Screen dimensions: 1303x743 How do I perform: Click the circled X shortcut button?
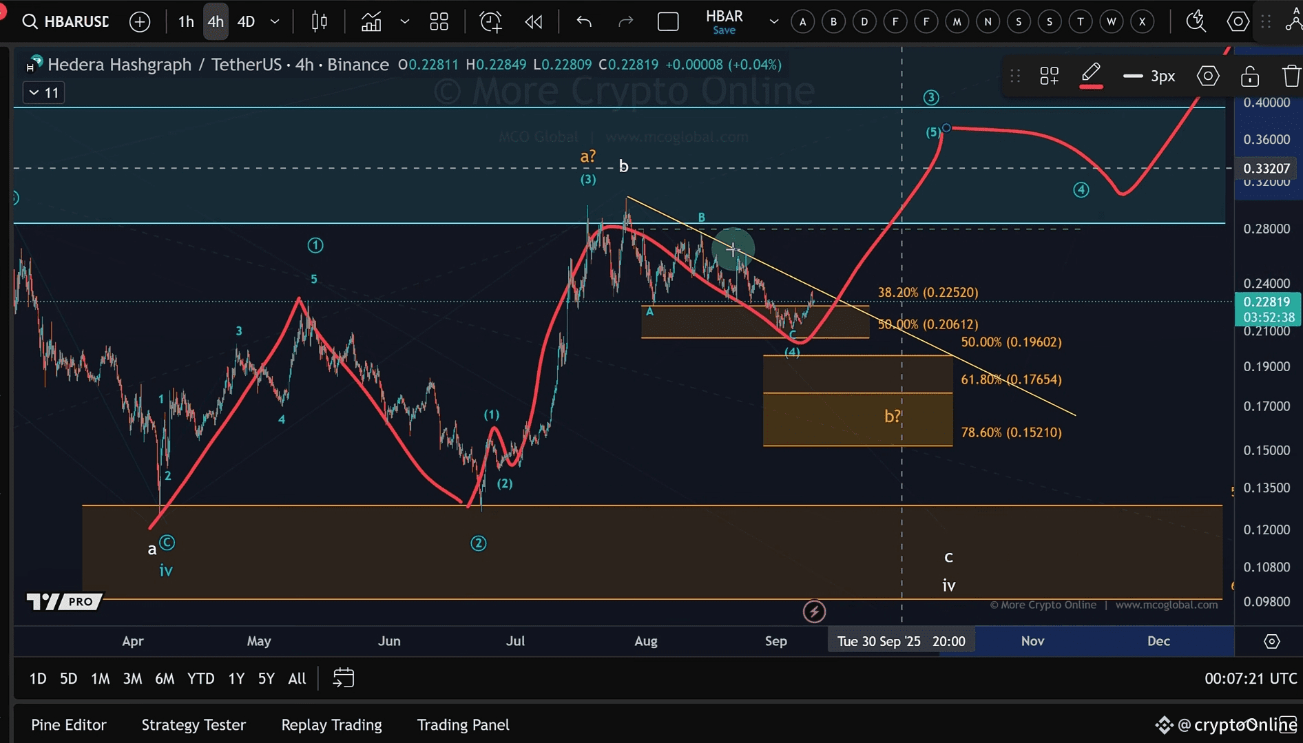tap(1143, 21)
